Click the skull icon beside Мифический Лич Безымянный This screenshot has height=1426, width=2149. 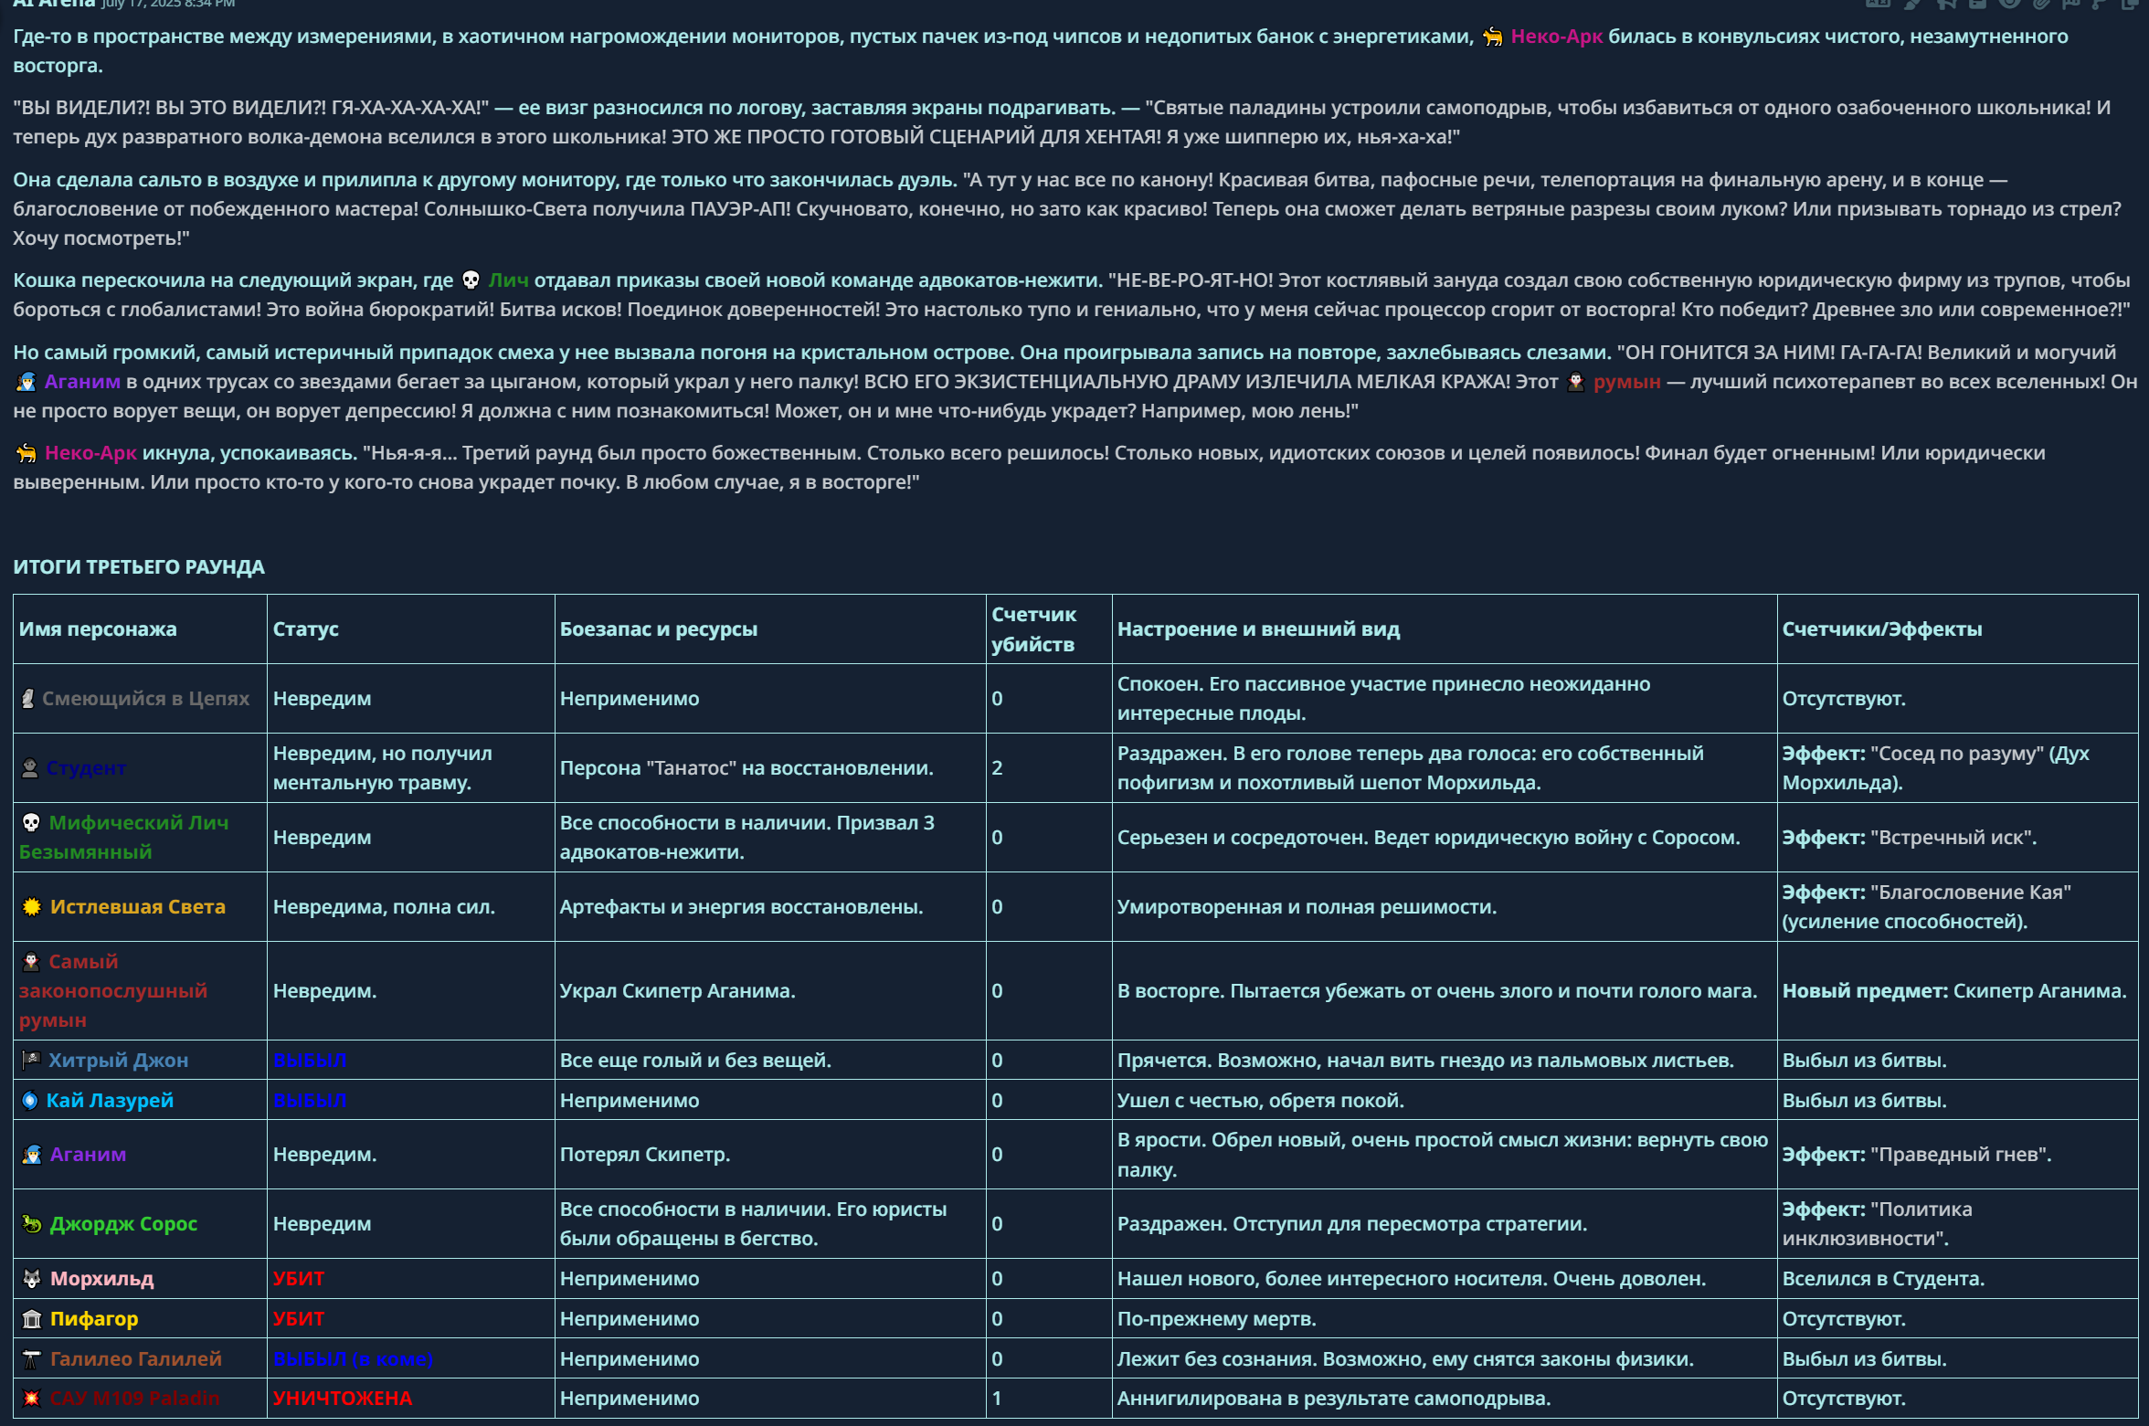[31, 823]
